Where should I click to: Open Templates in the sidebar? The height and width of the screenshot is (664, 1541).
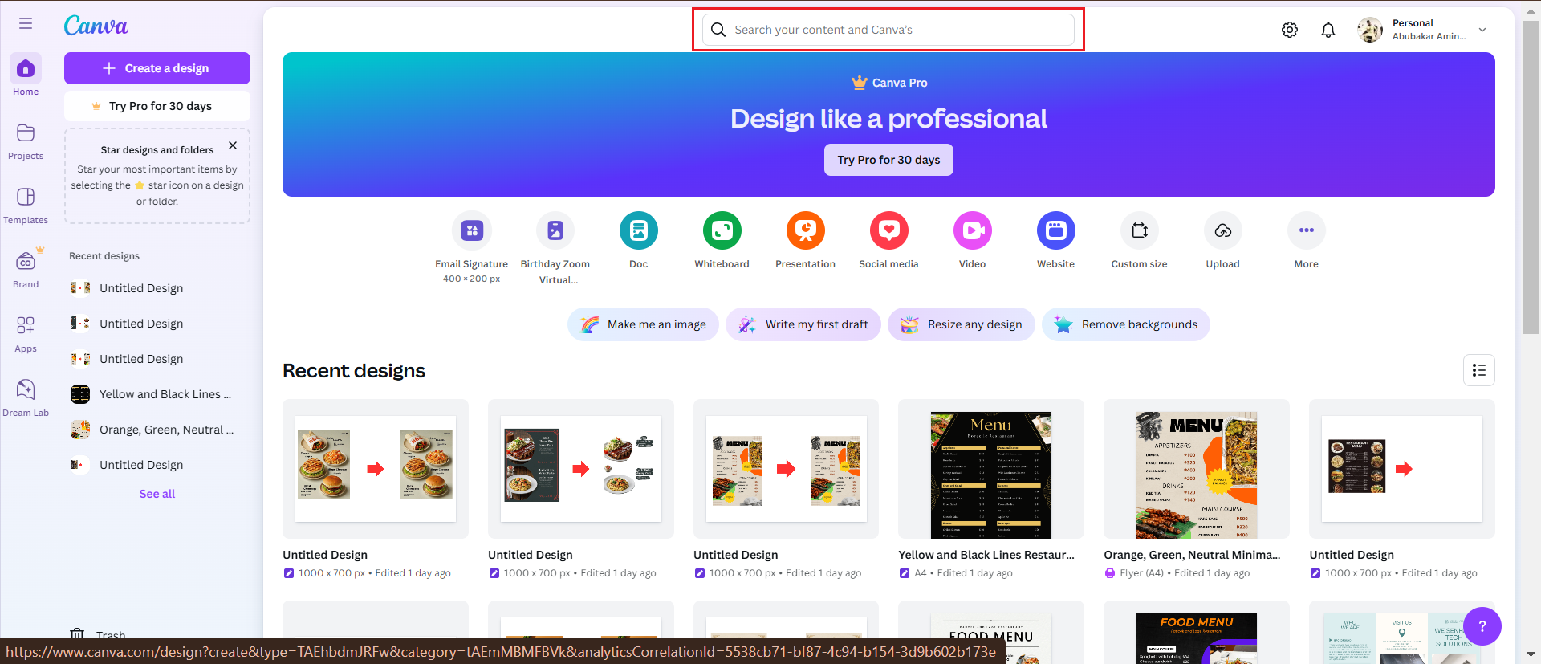coord(26,205)
